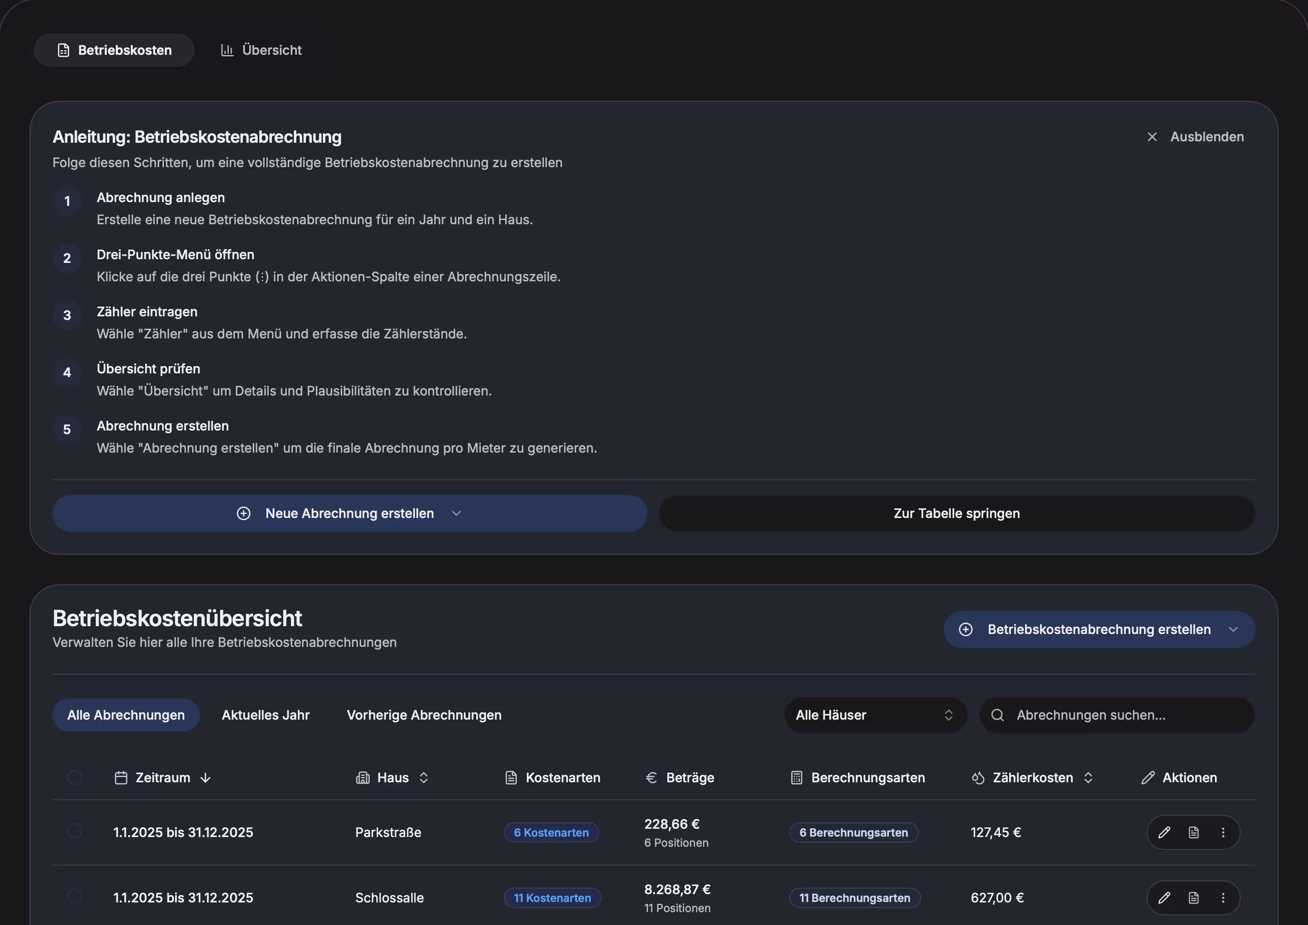Sort by Zählerkosten using the sort arrows
This screenshot has height=925, width=1308.
[1088, 778]
